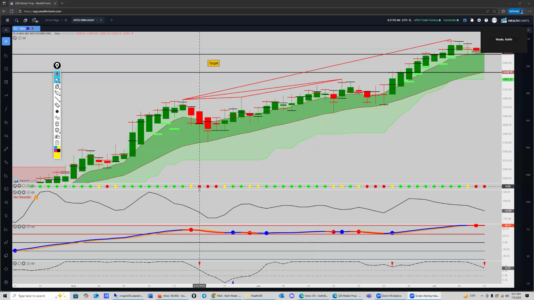Image resolution: width=534 pixels, height=300 pixels.
Task: Click the stacked windows layout icon
Action: 25,20
